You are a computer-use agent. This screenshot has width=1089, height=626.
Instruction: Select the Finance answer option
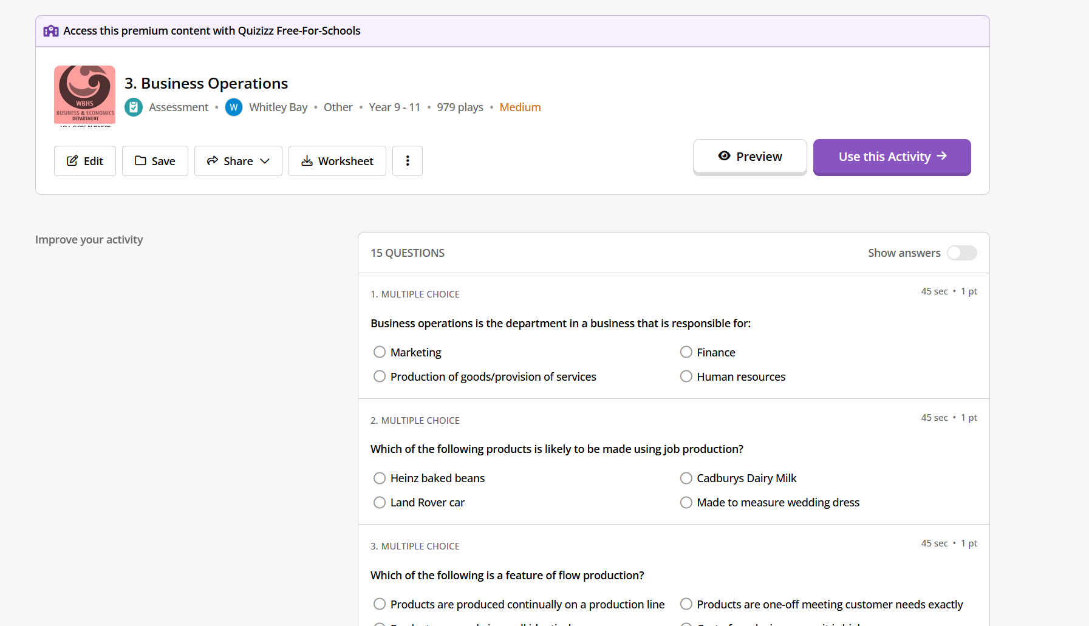pos(686,352)
